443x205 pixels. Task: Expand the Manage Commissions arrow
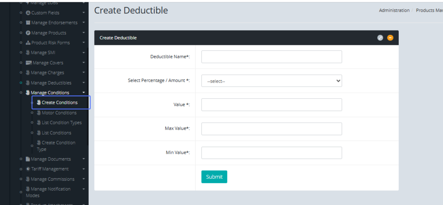(x=84, y=179)
